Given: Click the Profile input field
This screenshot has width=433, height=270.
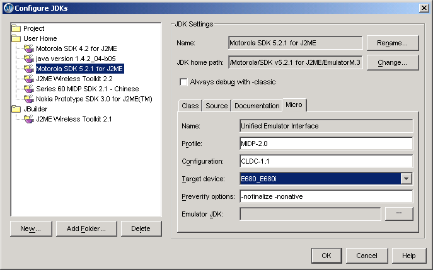Looking at the screenshot, I should [x=326, y=143].
